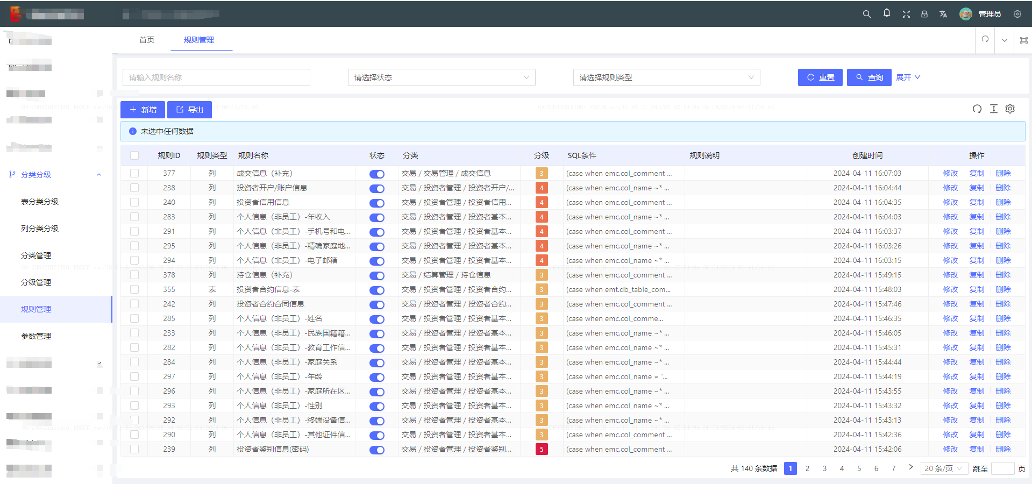1032x484 pixels.
Task: Click current page 1 button
Action: [790, 468]
